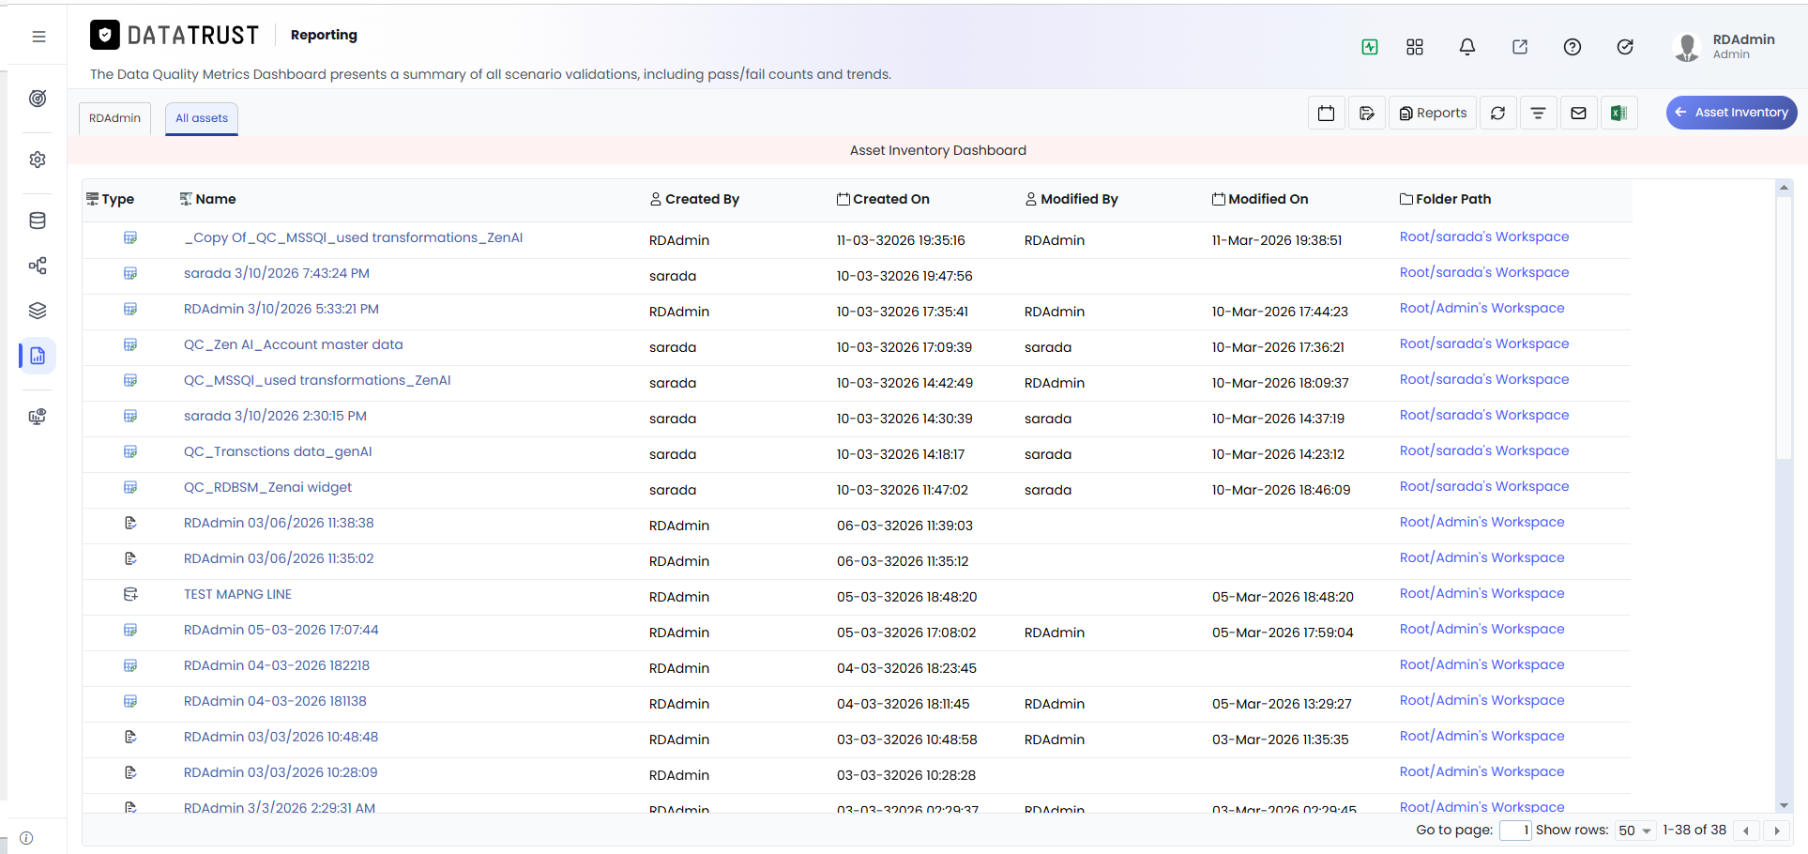Viewport: 1808px width, 854px height.
Task: Open RDAdmin 03/06/2026 11:38:38 asset
Action: pos(279,523)
